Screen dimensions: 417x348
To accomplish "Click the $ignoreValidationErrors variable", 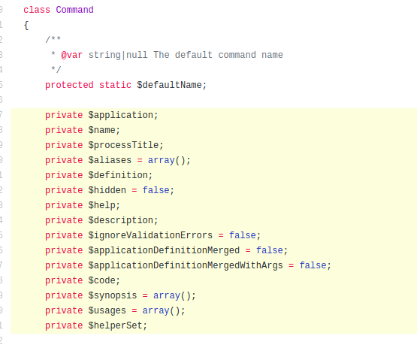I will [150, 235].
